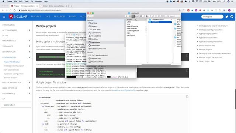Click the purple Chrome profile avatar
The width and height of the screenshot is (236, 133).
[229, 10]
